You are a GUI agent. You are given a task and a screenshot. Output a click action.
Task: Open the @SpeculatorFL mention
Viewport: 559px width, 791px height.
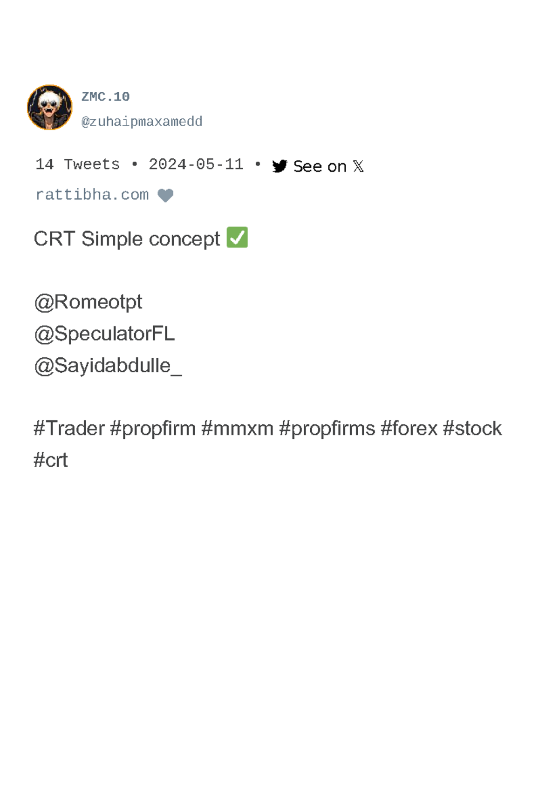point(104,334)
